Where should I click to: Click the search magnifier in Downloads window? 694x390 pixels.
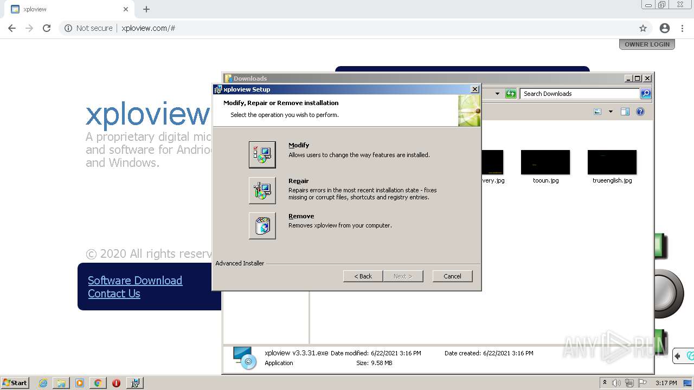coord(646,94)
